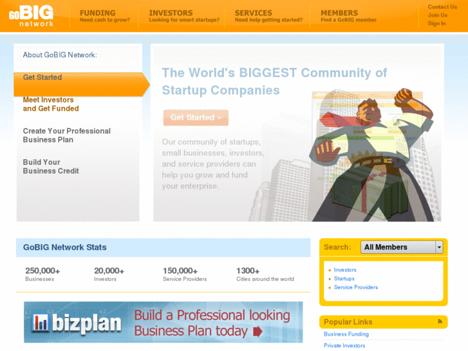The height and width of the screenshot is (351, 468).
Task: Click the Contact Us link
Action: click(x=442, y=7)
